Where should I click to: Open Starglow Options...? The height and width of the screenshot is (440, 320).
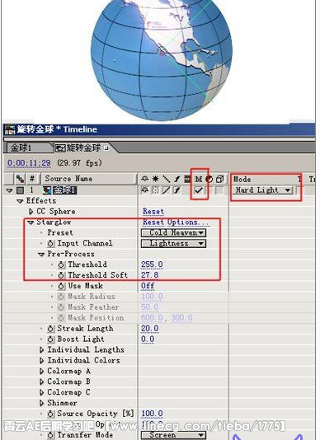point(188,222)
